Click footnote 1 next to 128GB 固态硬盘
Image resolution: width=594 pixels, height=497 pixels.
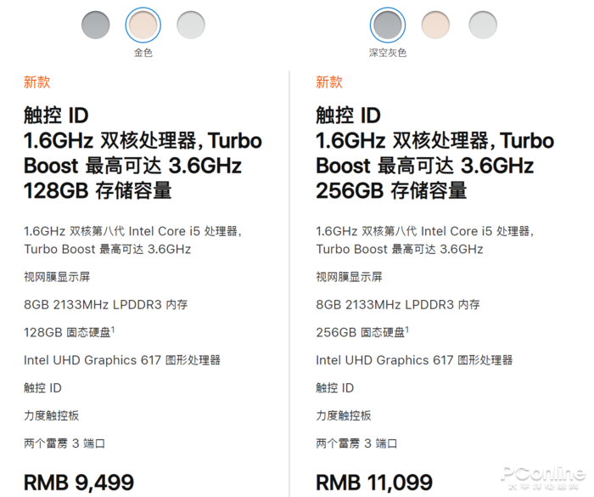[x=113, y=330]
